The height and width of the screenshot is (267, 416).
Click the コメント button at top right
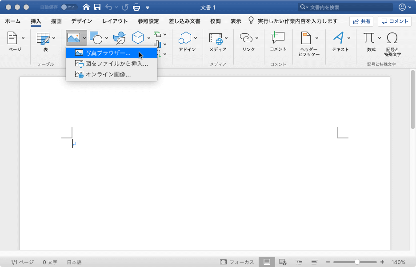395,21
